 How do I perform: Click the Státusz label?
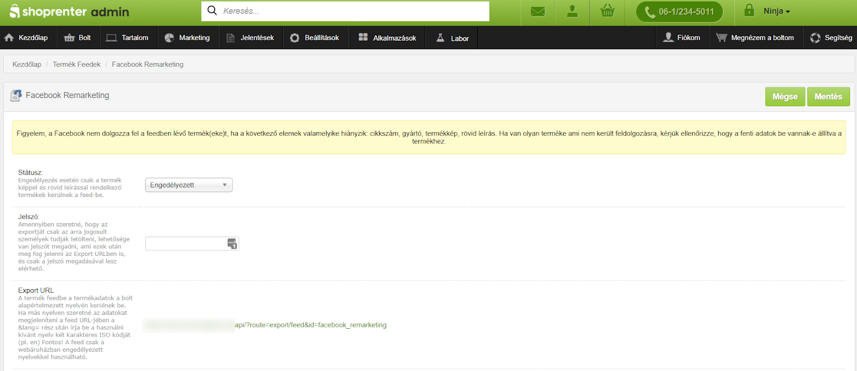(31, 172)
